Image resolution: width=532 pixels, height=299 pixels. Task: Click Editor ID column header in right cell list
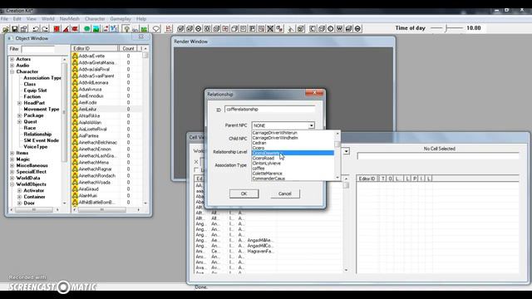(367, 179)
